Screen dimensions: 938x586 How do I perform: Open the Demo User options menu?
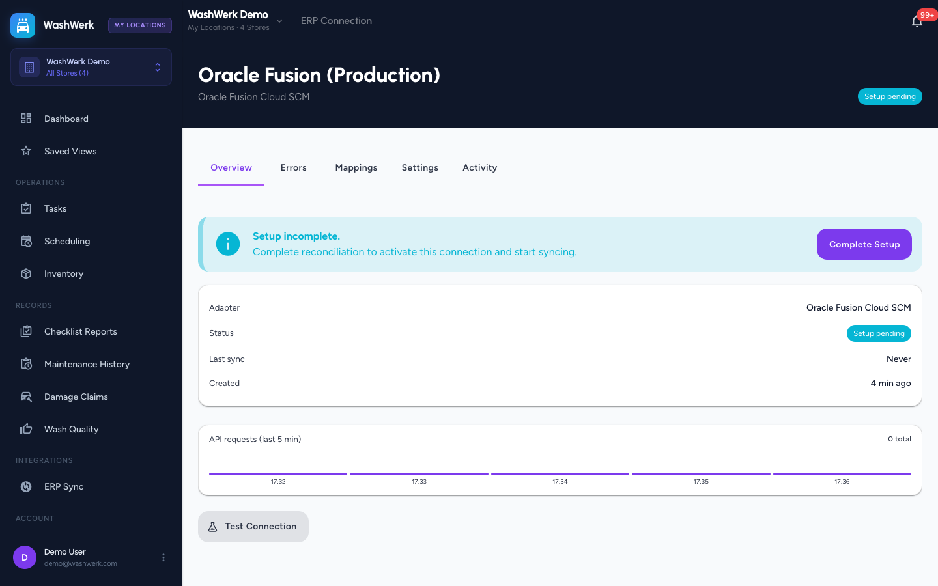click(x=163, y=557)
